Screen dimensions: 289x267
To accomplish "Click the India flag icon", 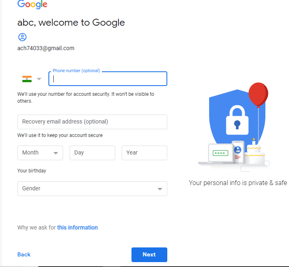I will (x=27, y=79).
